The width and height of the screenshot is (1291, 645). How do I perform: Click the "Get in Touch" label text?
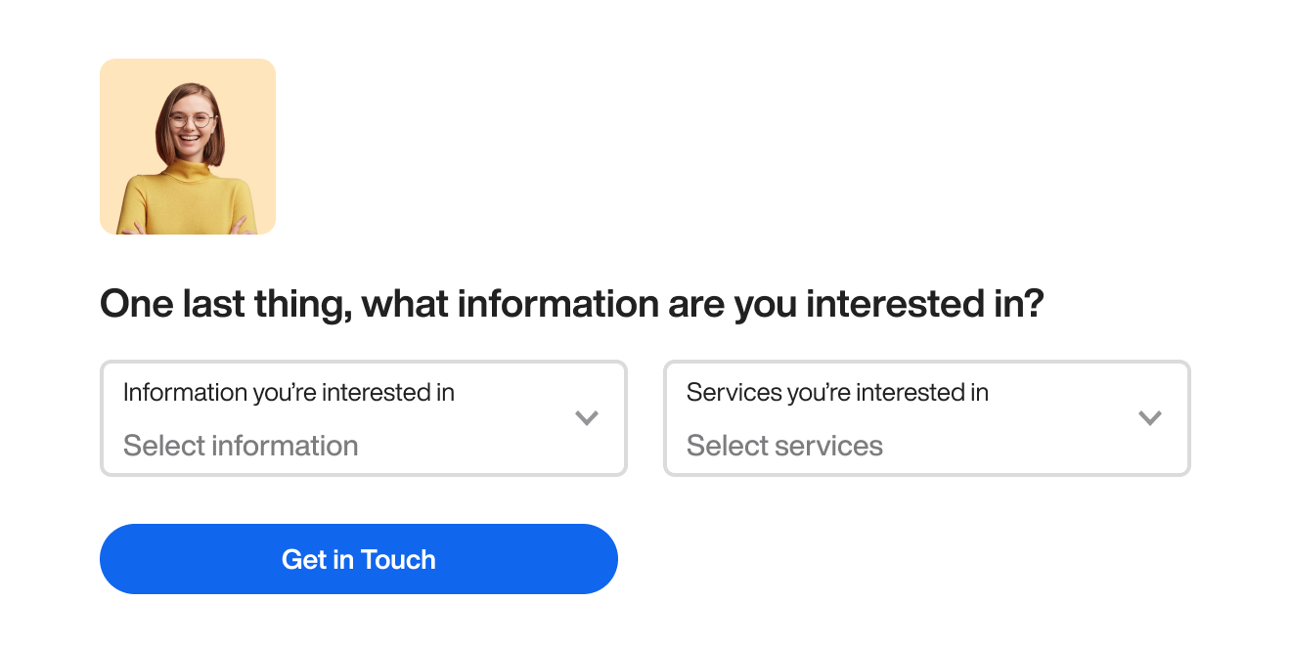coord(359,559)
